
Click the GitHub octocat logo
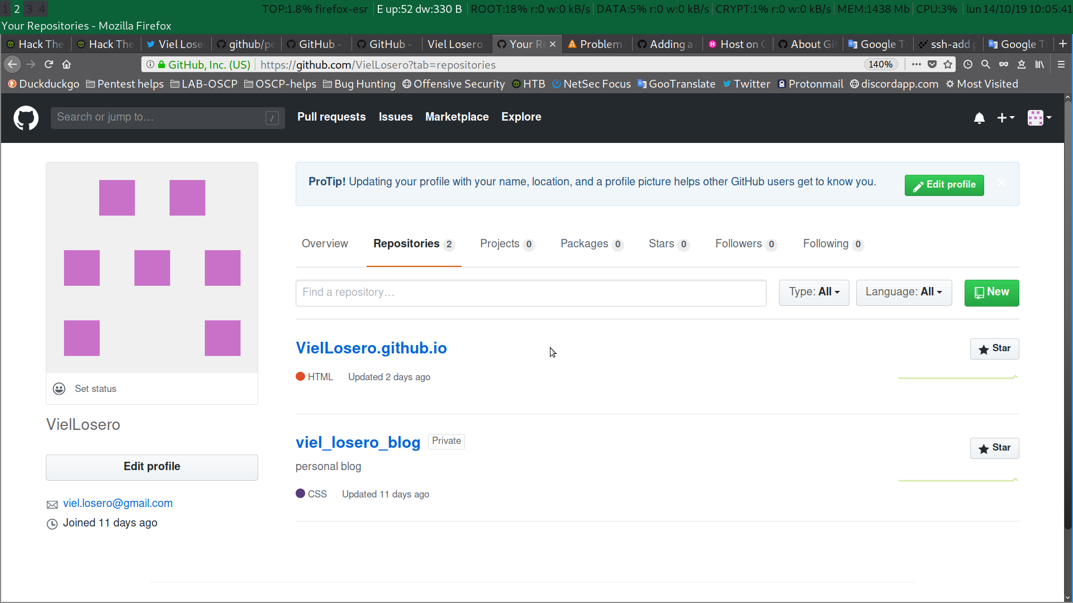point(26,118)
